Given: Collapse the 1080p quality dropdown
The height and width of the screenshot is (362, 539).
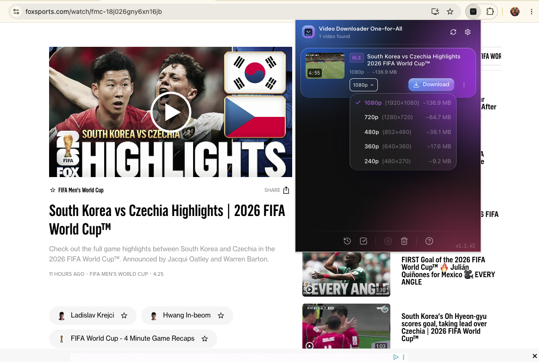Looking at the screenshot, I should pos(364,85).
